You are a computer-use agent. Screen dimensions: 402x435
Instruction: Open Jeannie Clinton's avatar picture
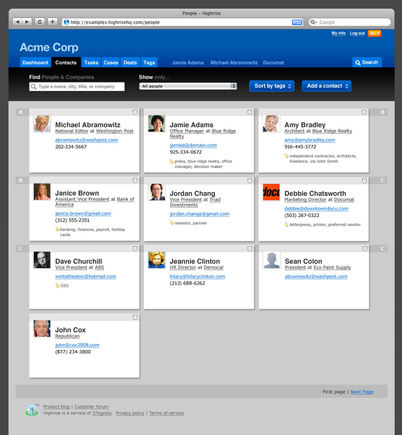coord(157,260)
